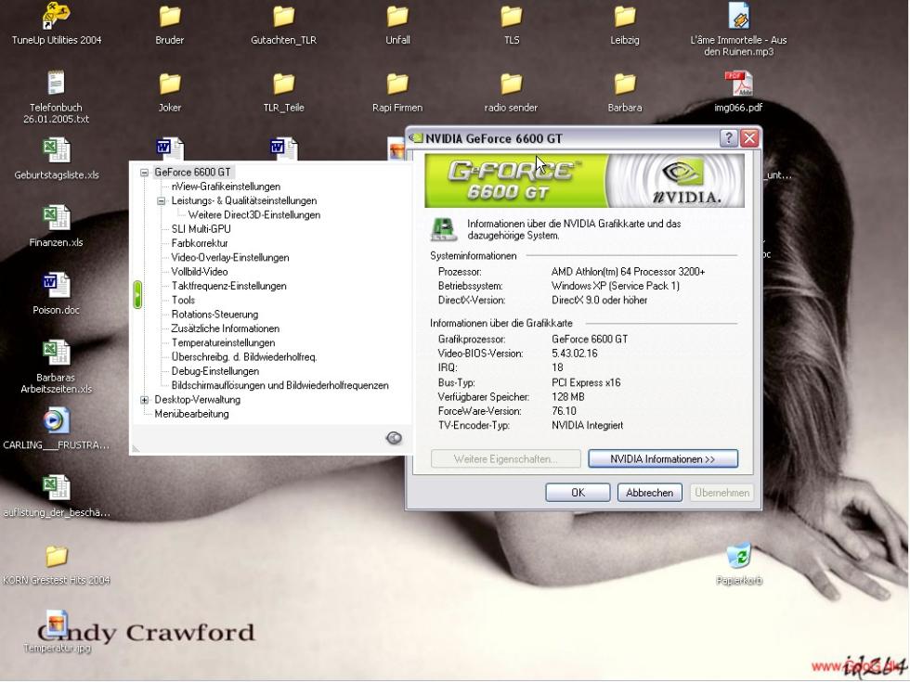Select Finanzen.xls spreadsheet icon
This screenshot has height=682, width=910.
pos(57,218)
